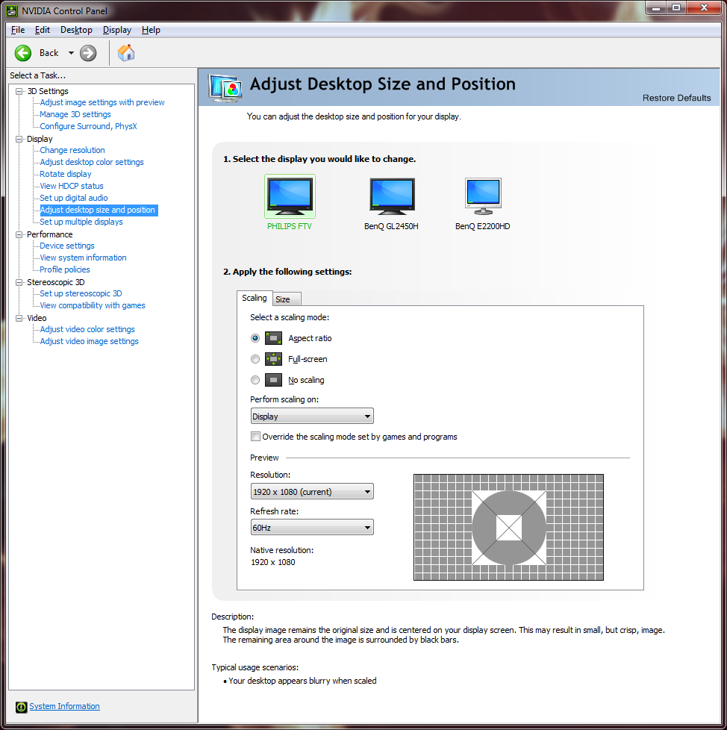Switch to the Scaling tab
This screenshot has height=730, width=727.
click(x=255, y=298)
